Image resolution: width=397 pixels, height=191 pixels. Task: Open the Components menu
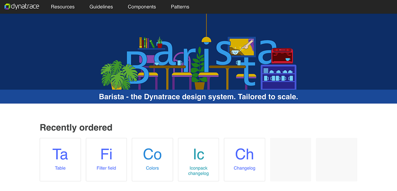(x=142, y=7)
